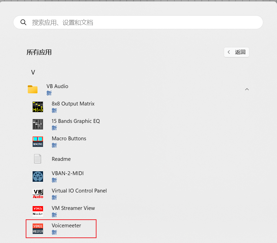Collapse the VB Audio folder using the chevron

(247, 89)
